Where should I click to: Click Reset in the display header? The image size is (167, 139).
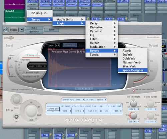point(51,45)
